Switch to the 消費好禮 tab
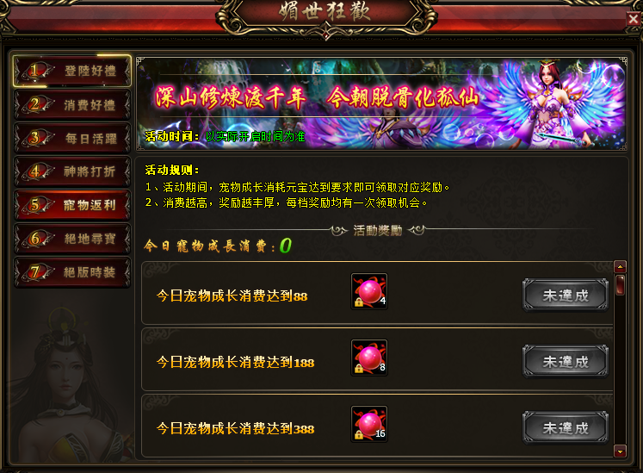643x473 pixels. 72,105
